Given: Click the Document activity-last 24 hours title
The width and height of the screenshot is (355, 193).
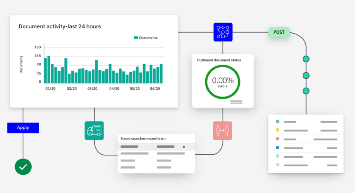Looking at the screenshot, I should tap(60, 27).
